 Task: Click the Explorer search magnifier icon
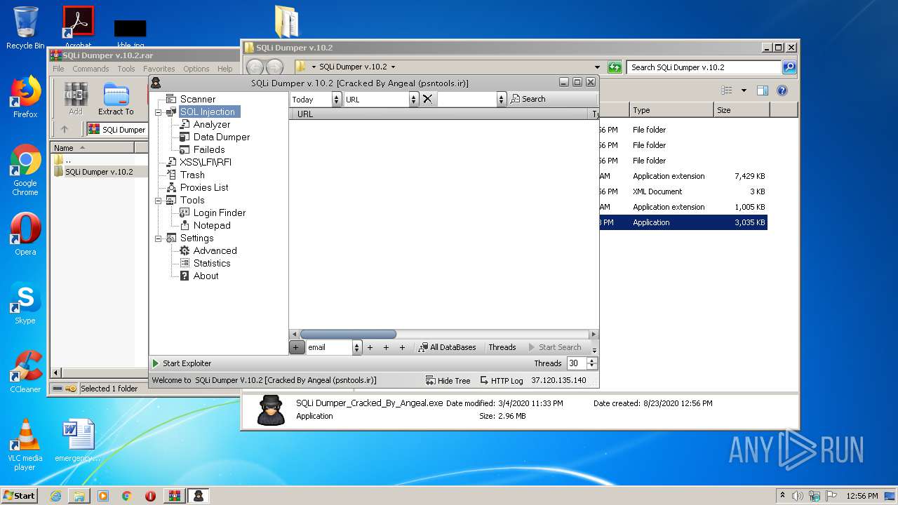point(789,67)
